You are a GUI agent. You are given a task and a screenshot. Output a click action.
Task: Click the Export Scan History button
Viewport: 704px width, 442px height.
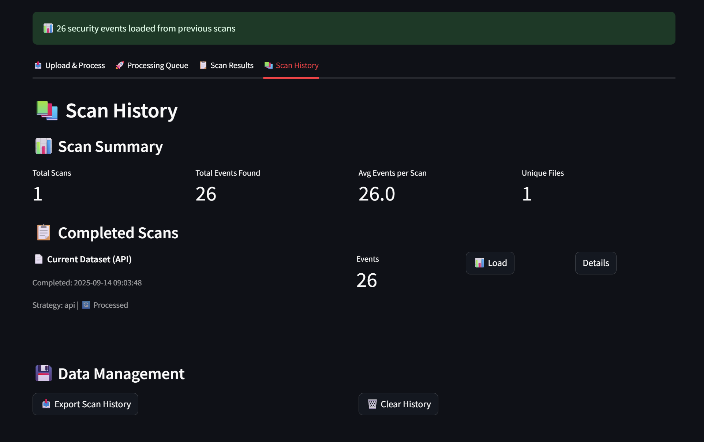[x=85, y=404]
